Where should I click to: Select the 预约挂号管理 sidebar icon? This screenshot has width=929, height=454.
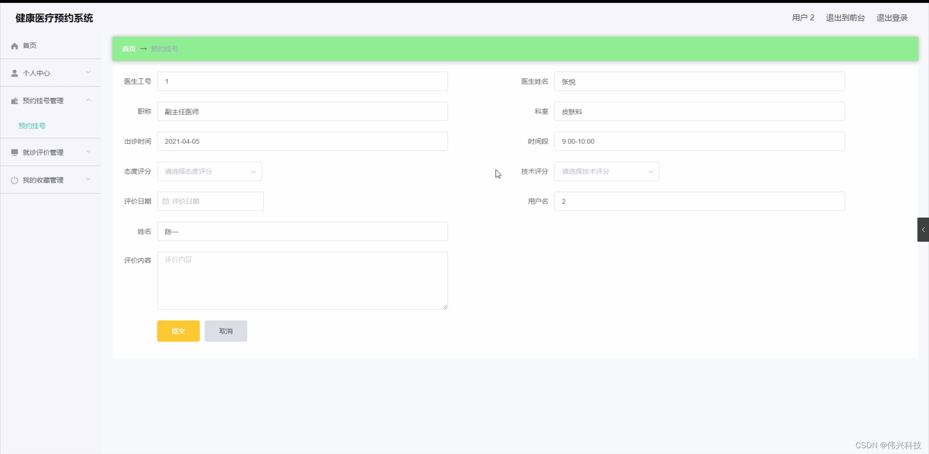tap(15, 101)
